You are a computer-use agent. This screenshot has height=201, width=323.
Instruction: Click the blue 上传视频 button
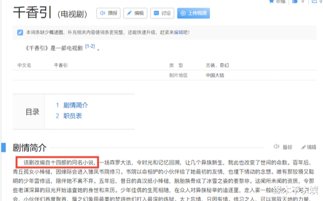[x=193, y=13]
